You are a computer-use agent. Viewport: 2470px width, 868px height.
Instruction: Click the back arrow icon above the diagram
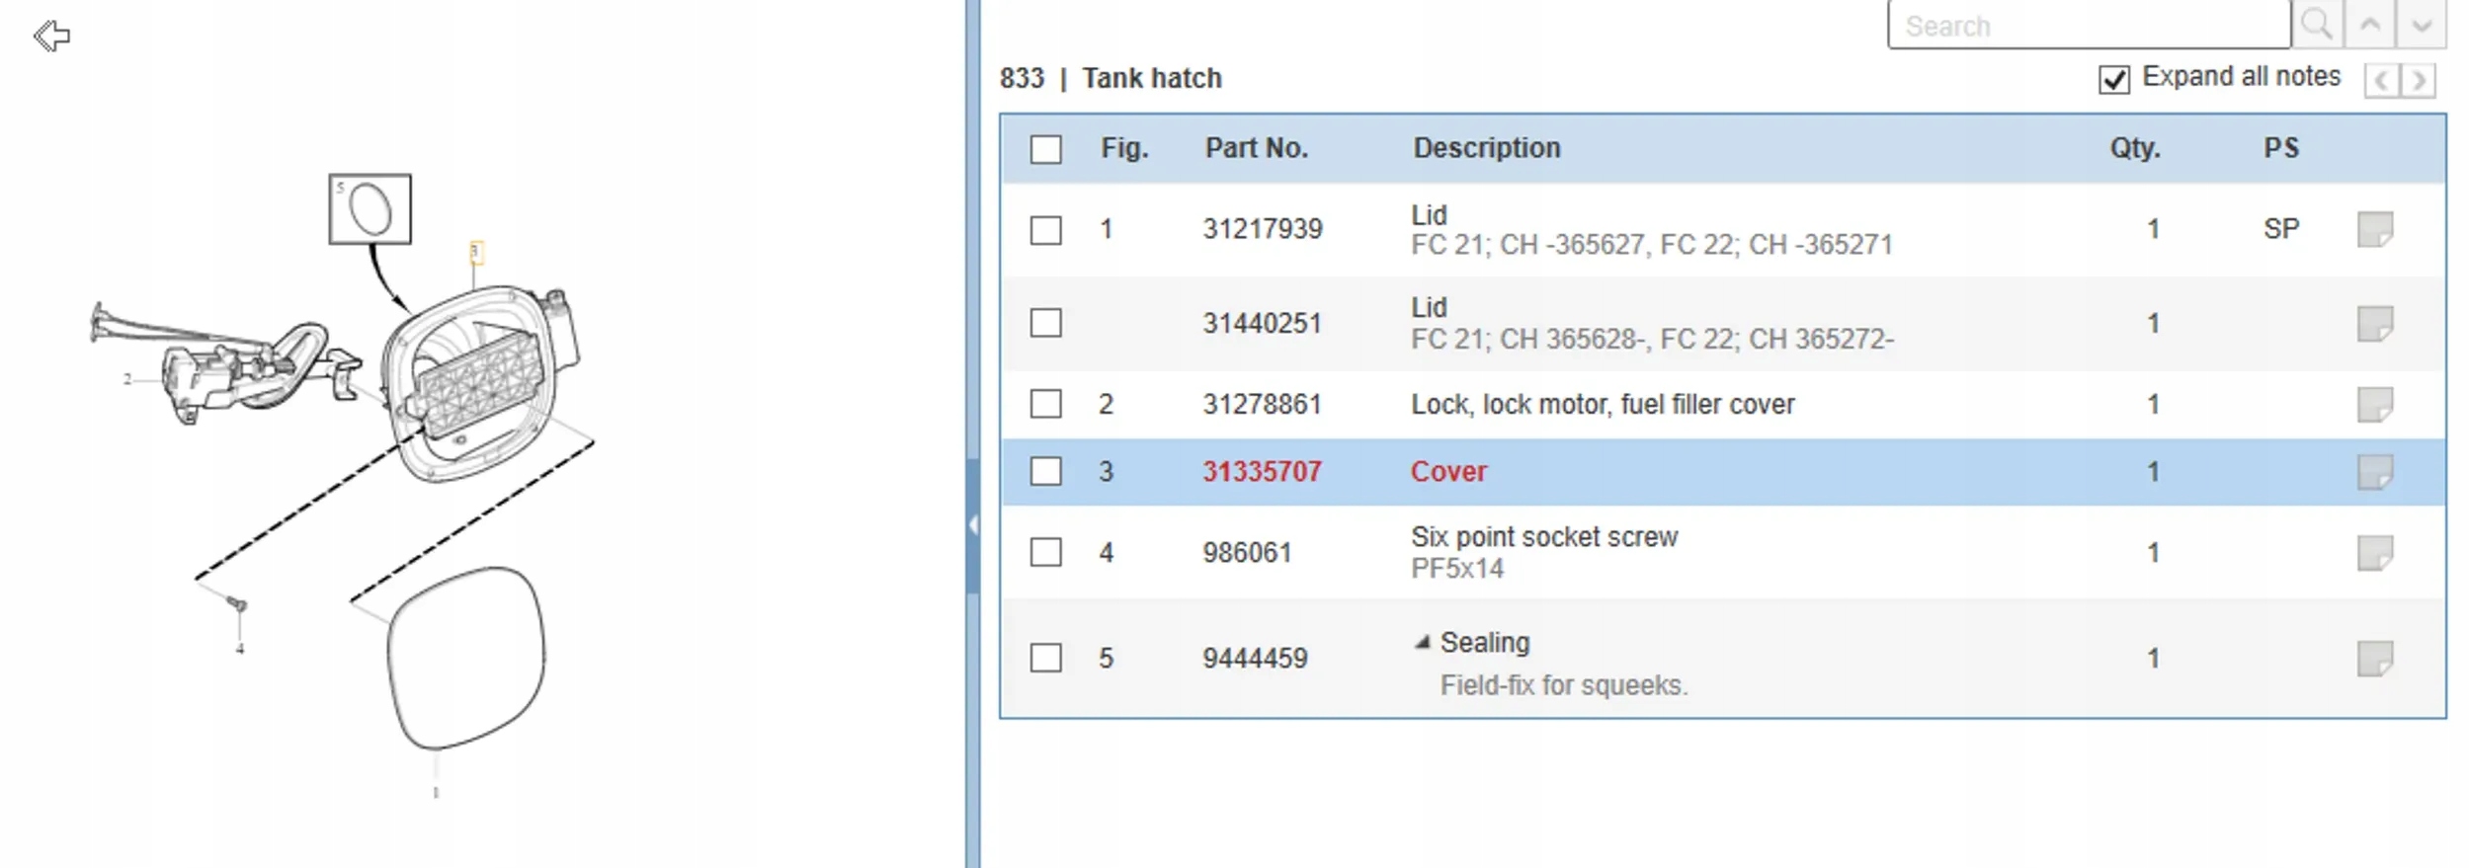(x=51, y=37)
